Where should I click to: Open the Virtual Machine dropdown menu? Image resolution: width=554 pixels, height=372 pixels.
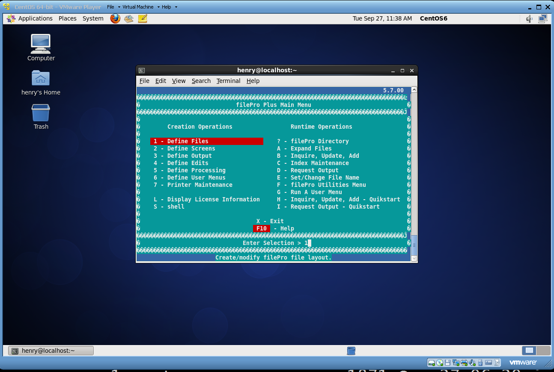click(x=141, y=7)
